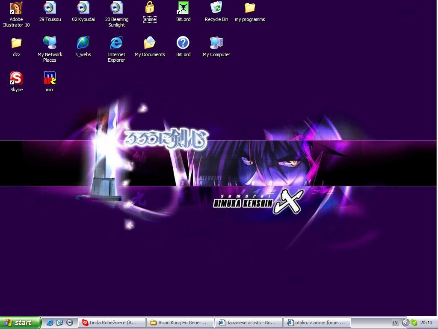Switch to otaku.lv anime forum window
This screenshot has width=438, height=329.
coord(317,323)
